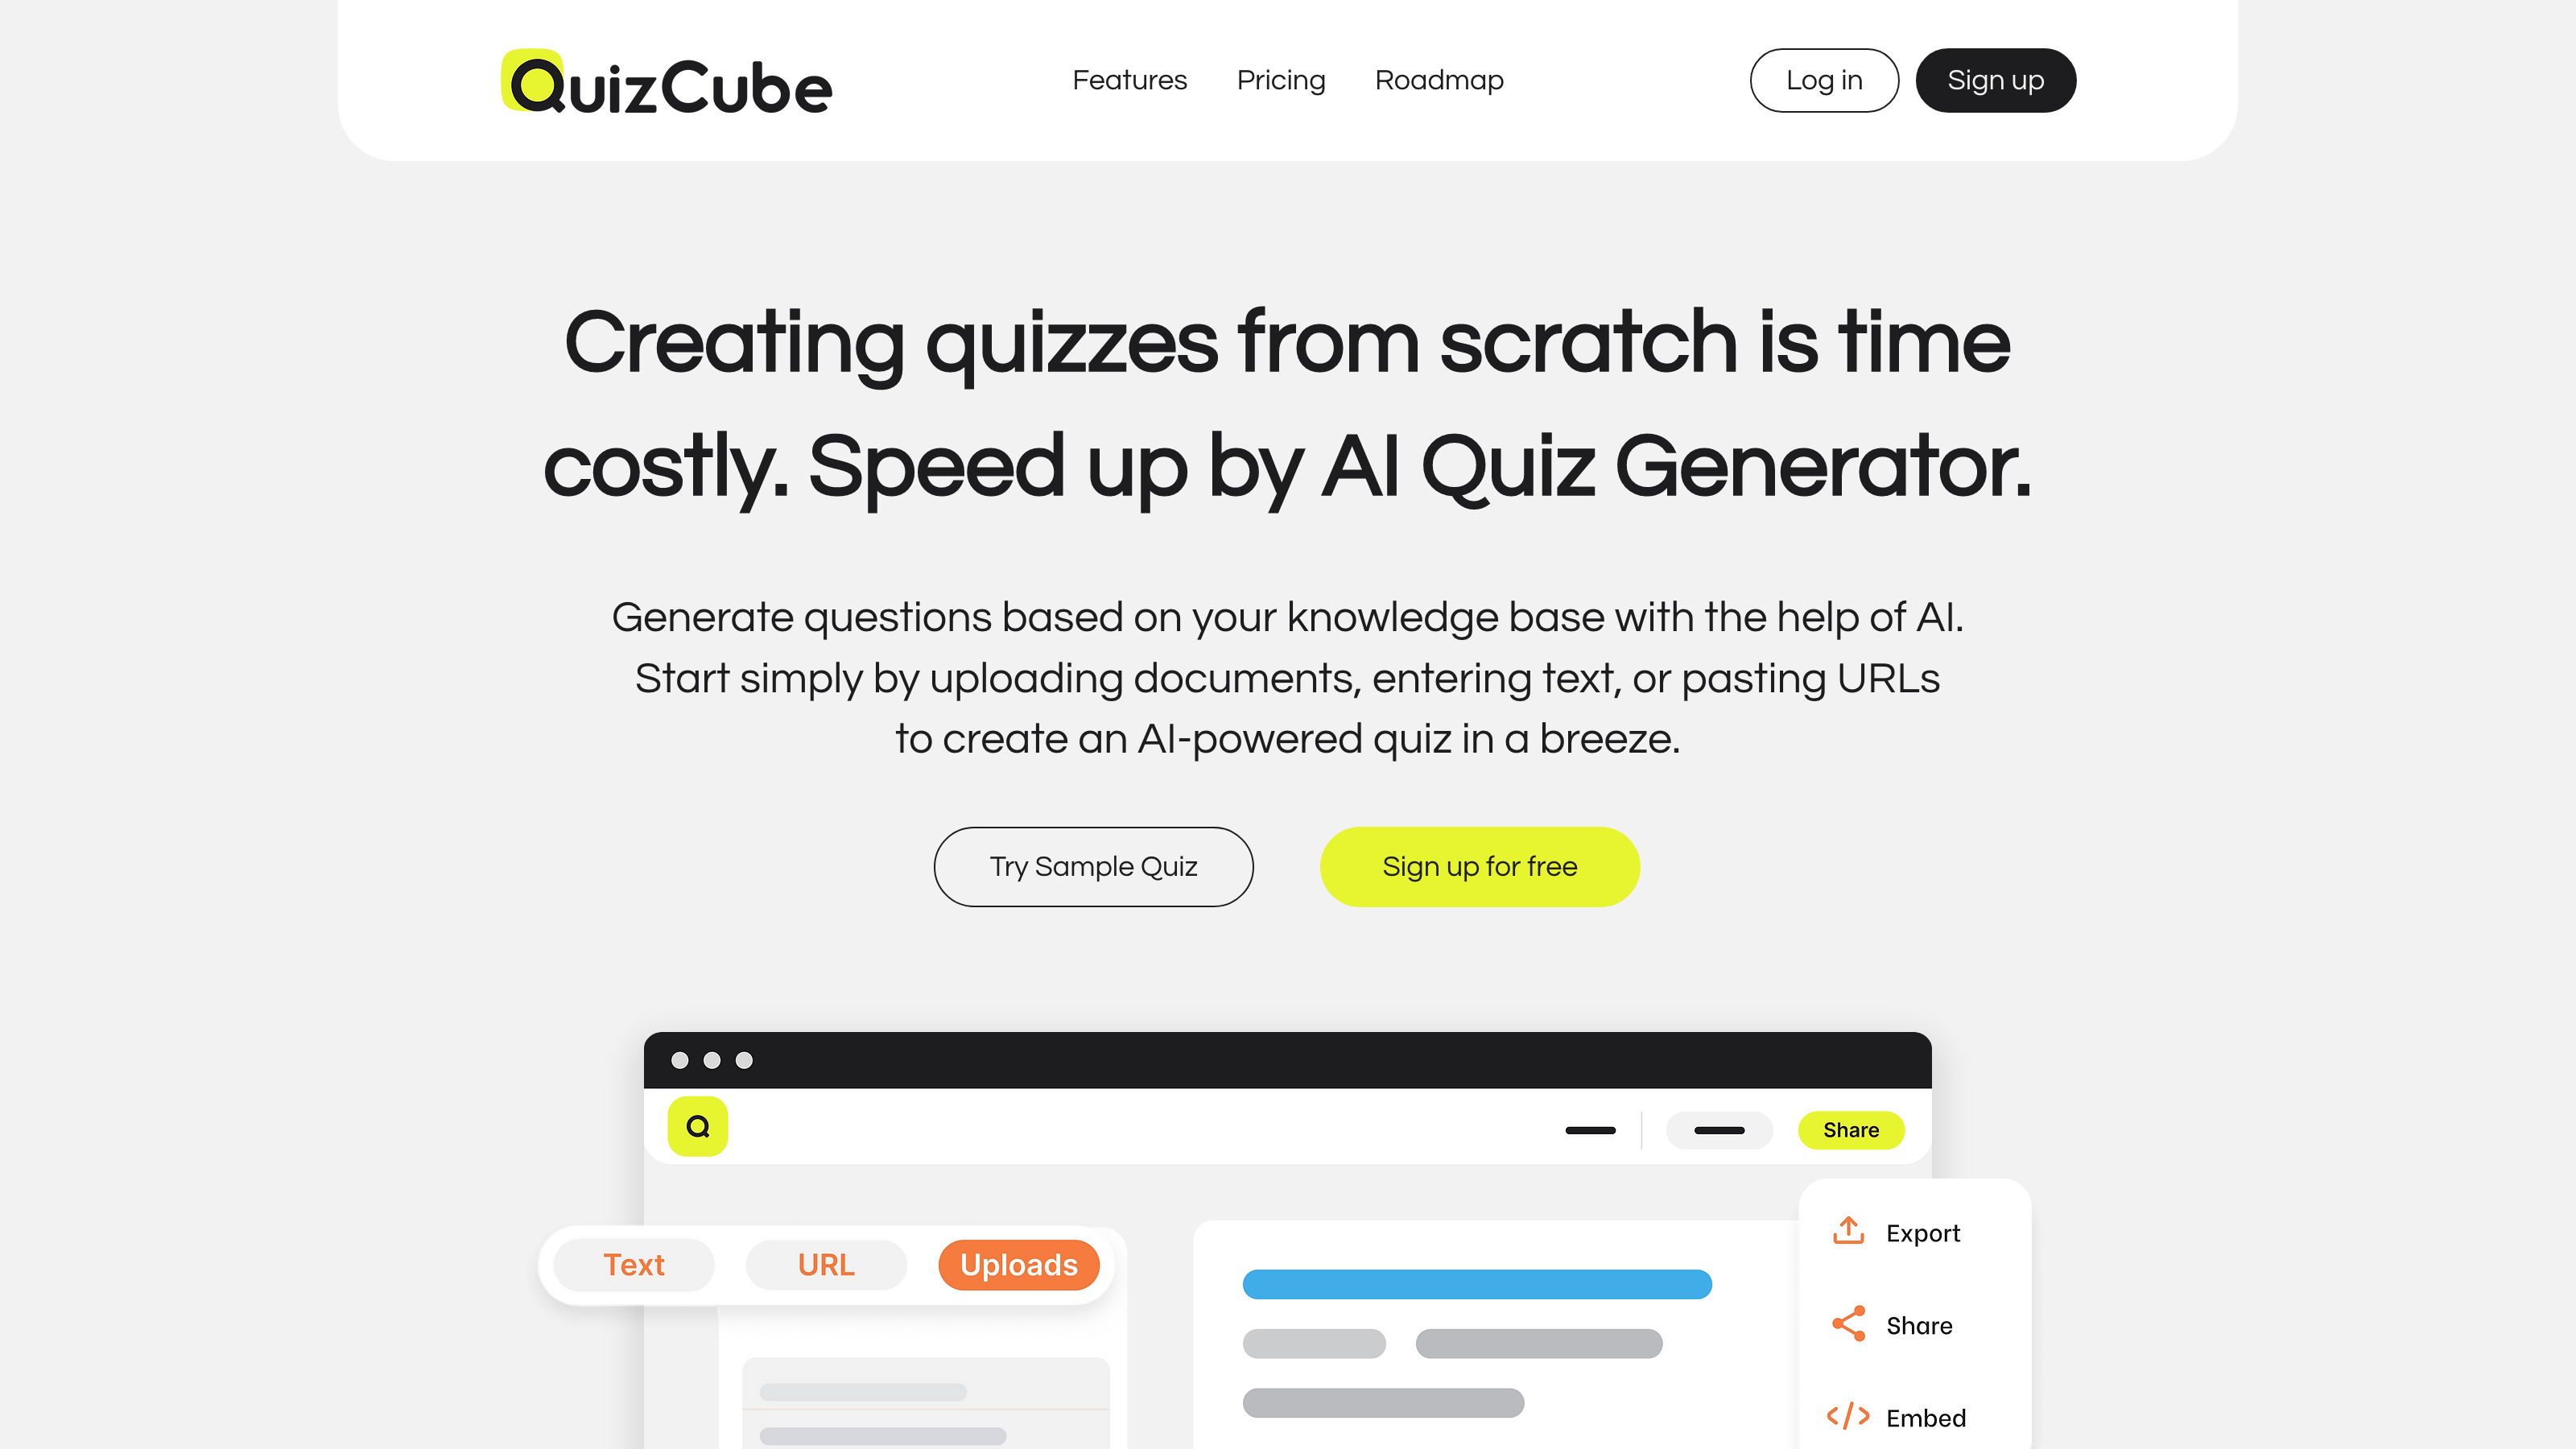
Task: Click the Roadmap navigation item
Action: pyautogui.click(x=1440, y=80)
